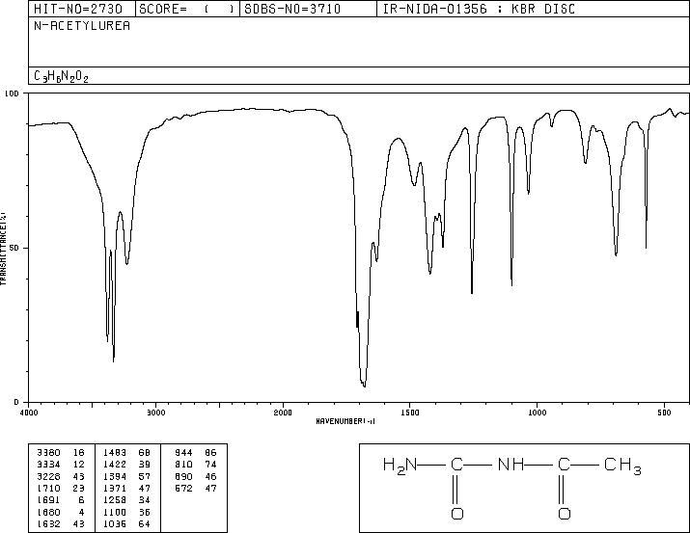The height and width of the screenshot is (533, 690).
Task: Click transmittance value 6 beside 1691
Action: coord(81,500)
